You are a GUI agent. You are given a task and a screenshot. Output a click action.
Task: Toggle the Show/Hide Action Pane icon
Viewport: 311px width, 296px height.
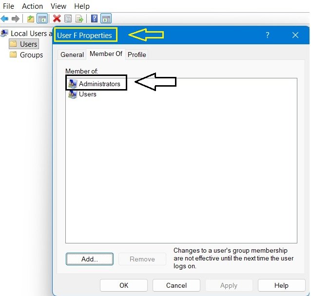click(106, 19)
